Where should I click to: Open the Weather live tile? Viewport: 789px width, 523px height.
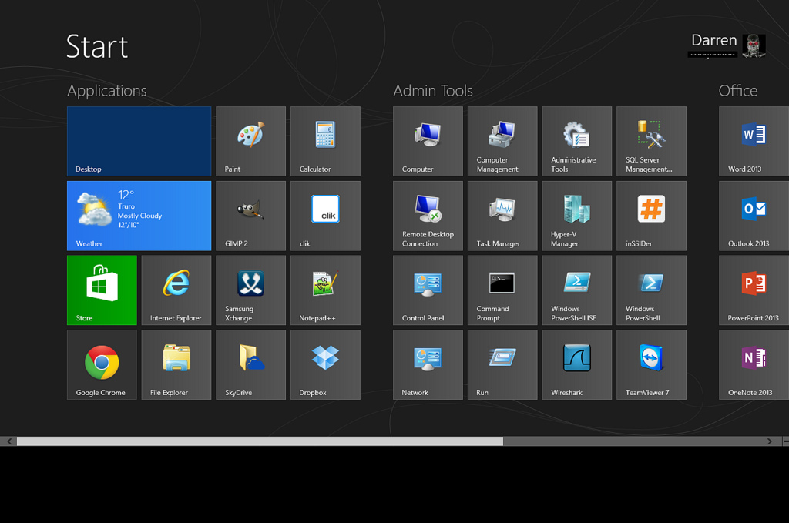click(x=139, y=216)
